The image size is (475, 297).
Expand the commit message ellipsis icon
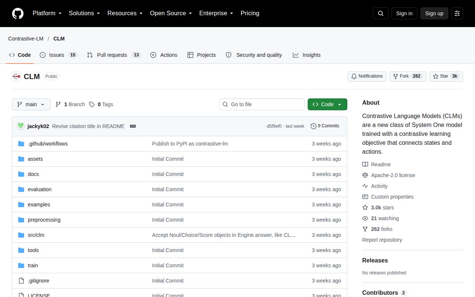tap(133, 126)
